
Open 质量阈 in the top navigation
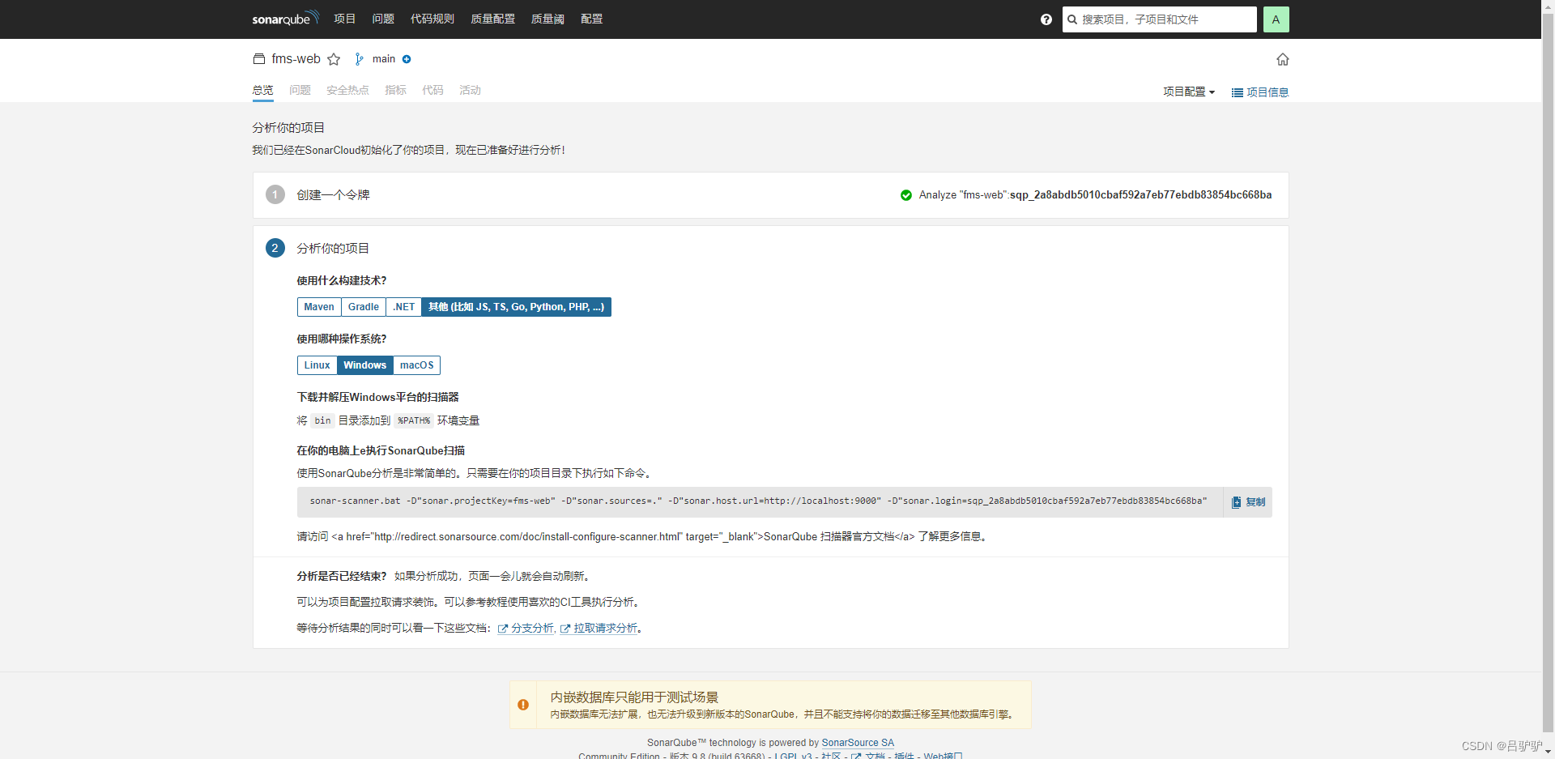point(547,19)
